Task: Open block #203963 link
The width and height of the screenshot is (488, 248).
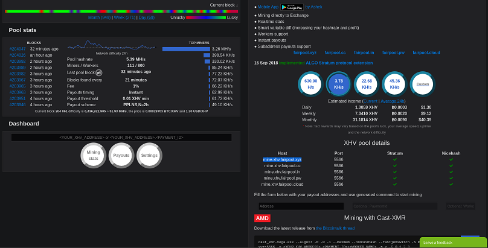Action: [x=18, y=92]
